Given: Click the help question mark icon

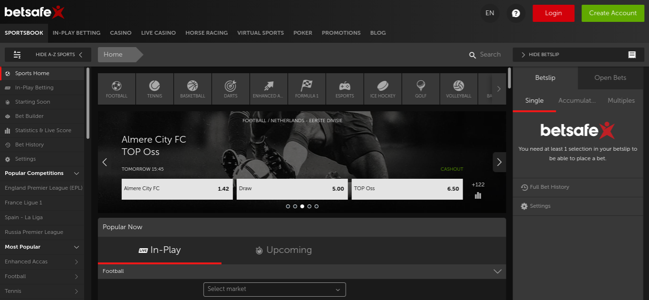Looking at the screenshot, I should pyautogui.click(x=515, y=13).
